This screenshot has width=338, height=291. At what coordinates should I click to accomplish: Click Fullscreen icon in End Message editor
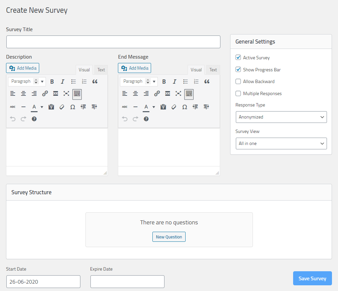178,93
